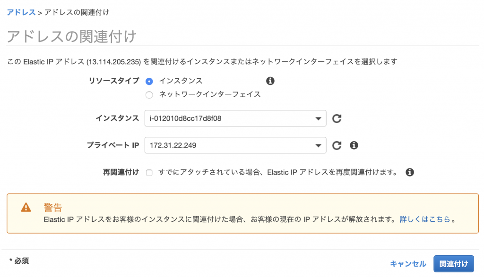Refresh the instance list
This screenshot has height=277, width=484.
point(336,118)
